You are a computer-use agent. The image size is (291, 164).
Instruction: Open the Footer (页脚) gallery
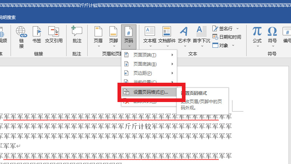tap(113, 37)
